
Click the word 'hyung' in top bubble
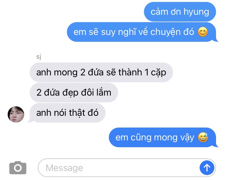tap(196, 12)
